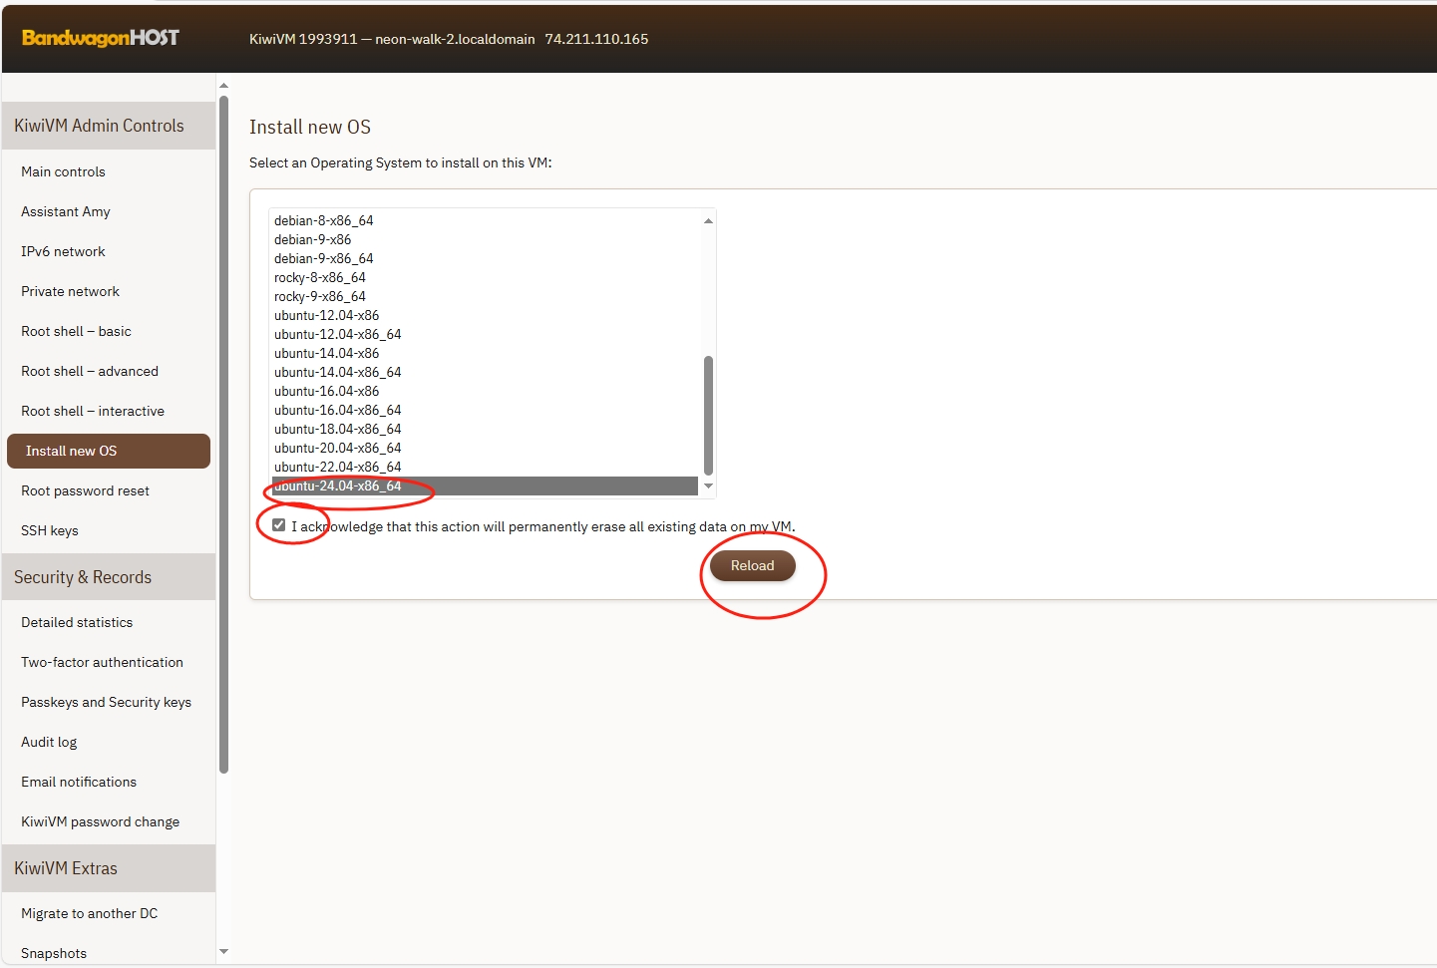Open Root password reset
This screenshot has width=1437, height=968.
coord(85,490)
